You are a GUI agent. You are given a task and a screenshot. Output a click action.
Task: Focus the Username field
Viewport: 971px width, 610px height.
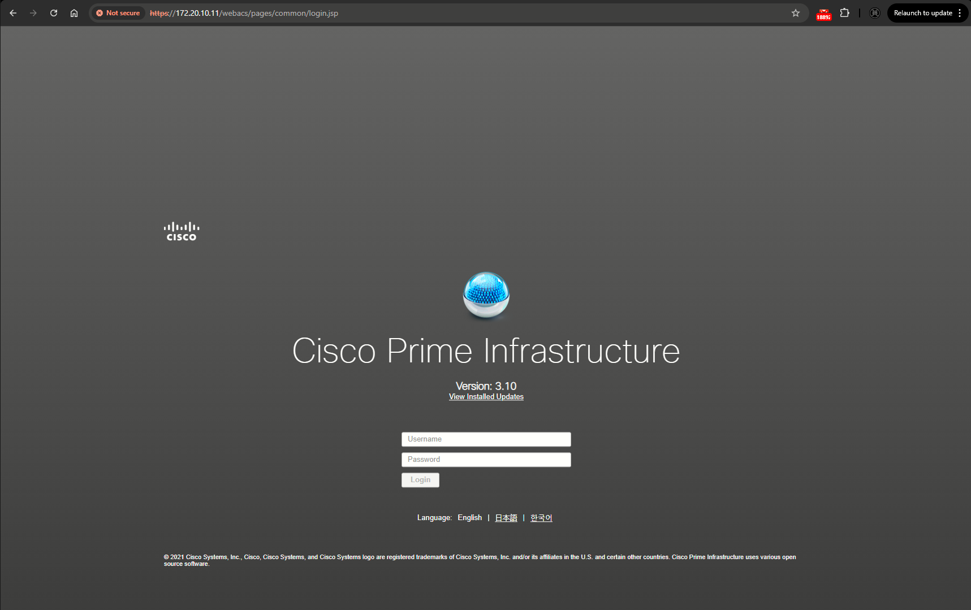486,439
